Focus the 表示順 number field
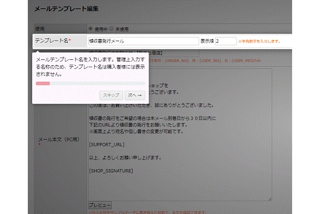This screenshot has height=214, width=321. click(225, 41)
